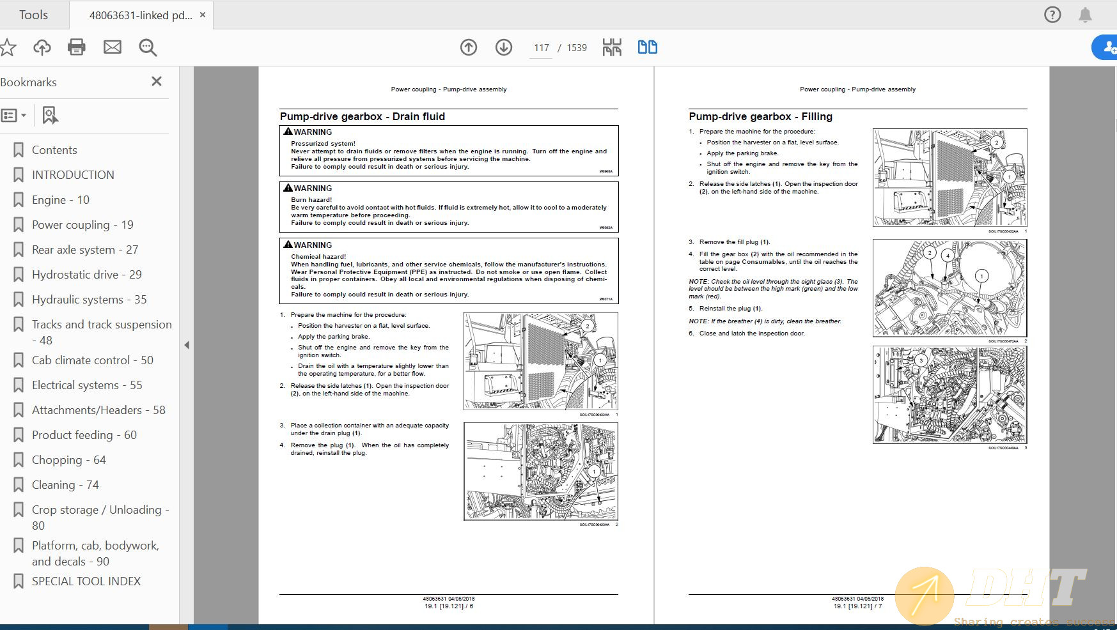Click the star bookmark icon in toolbar

coord(8,47)
